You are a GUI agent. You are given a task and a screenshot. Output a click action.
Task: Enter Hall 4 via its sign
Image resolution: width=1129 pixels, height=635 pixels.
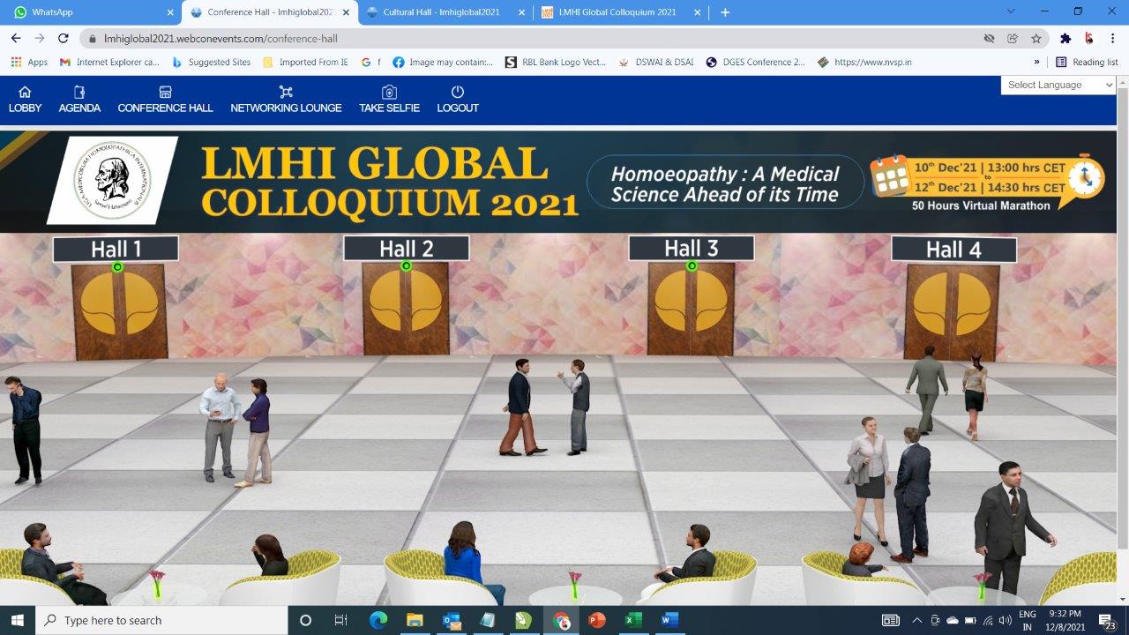(x=953, y=250)
